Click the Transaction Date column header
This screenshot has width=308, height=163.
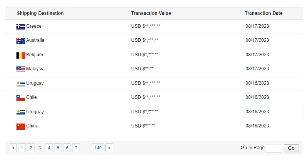[263, 13]
